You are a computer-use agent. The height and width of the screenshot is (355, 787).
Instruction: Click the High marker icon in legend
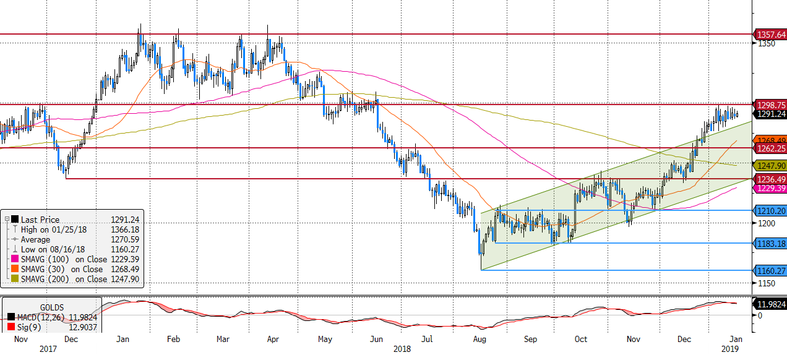coord(15,229)
